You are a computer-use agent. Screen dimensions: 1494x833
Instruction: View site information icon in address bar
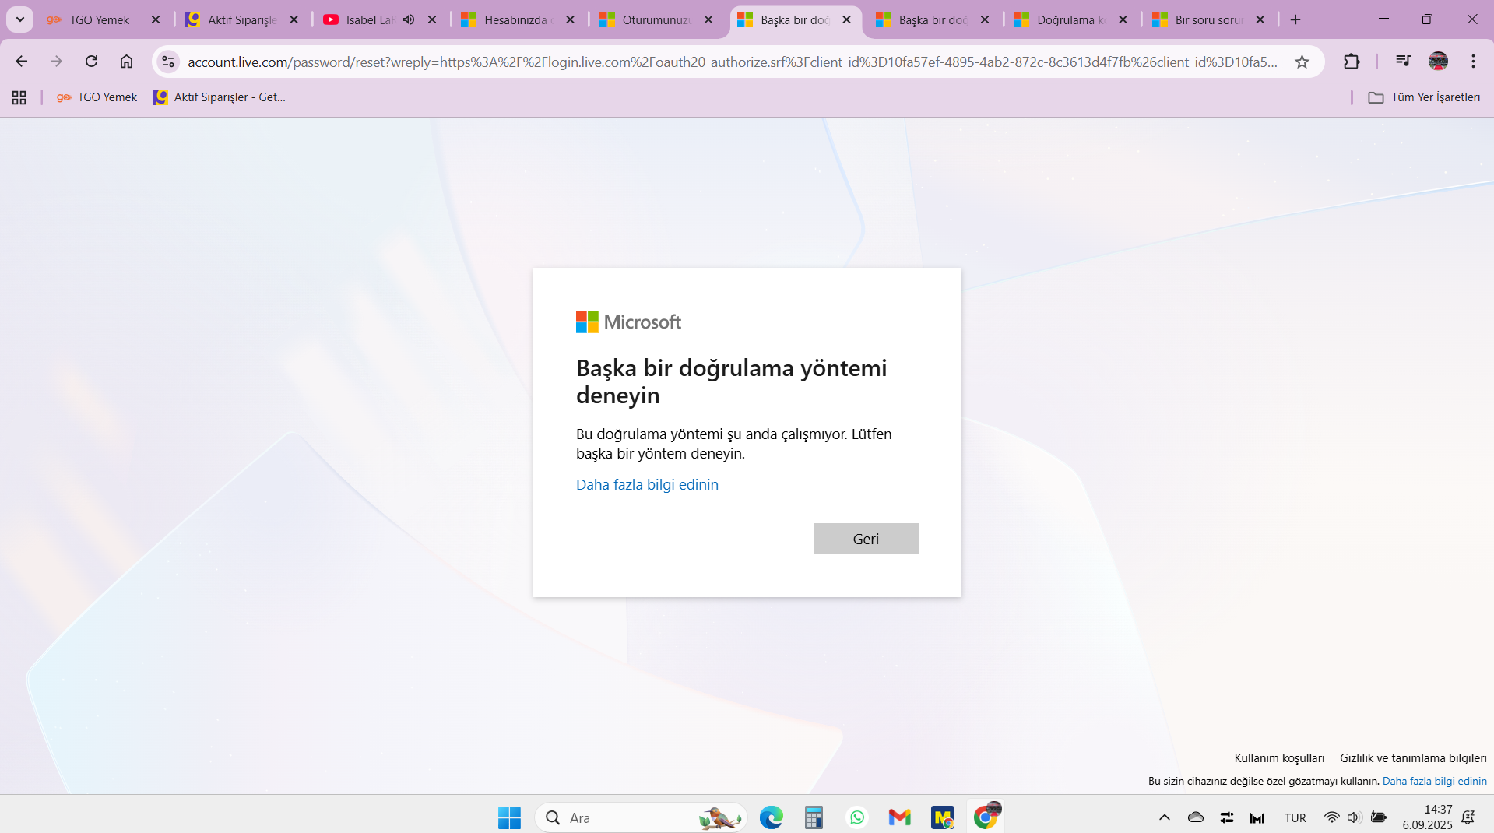168,62
